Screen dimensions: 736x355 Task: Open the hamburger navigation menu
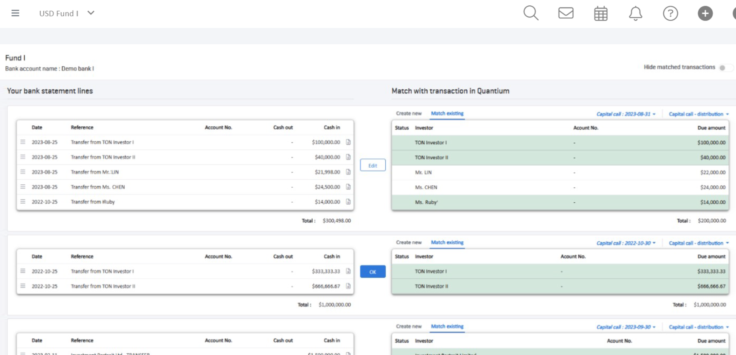point(15,13)
